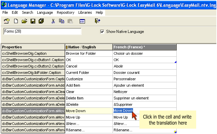Exit using the door icon in toolbar
Viewport: 217px width, 134px height.
97,21
